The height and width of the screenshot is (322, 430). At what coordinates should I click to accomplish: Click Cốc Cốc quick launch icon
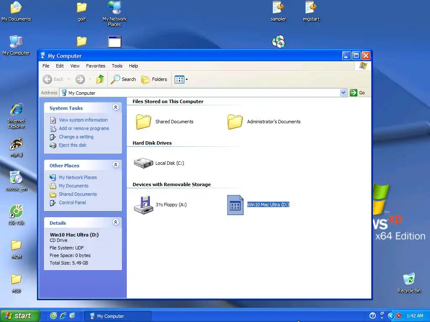pyautogui.click(x=53, y=316)
